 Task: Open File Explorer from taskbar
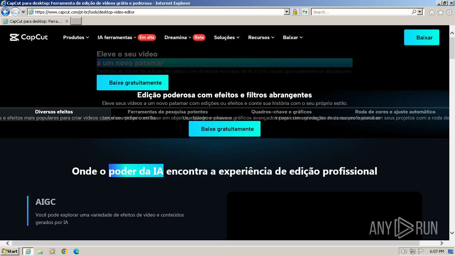click(x=40, y=251)
